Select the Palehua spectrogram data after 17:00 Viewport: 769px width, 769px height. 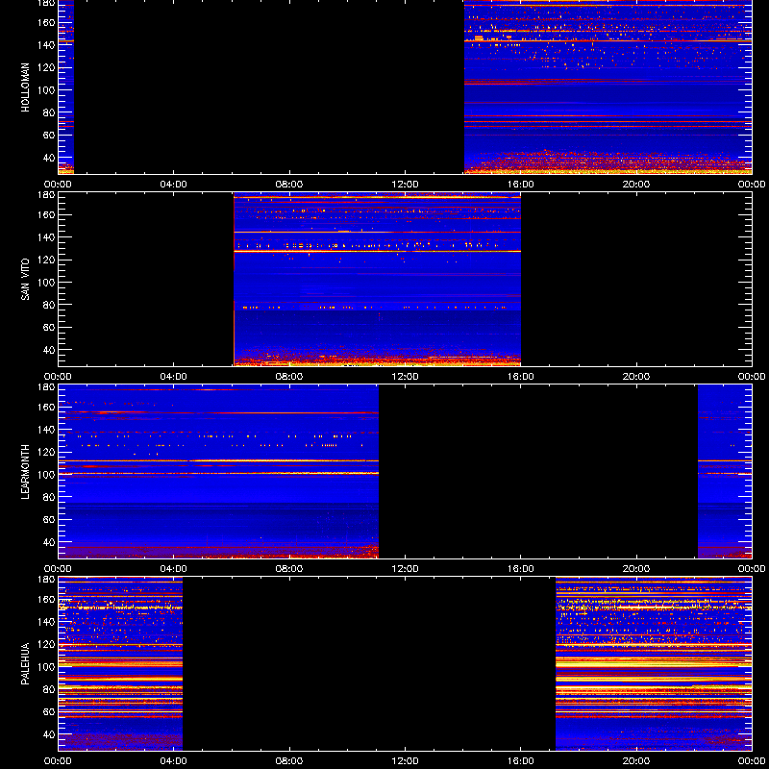(x=654, y=664)
